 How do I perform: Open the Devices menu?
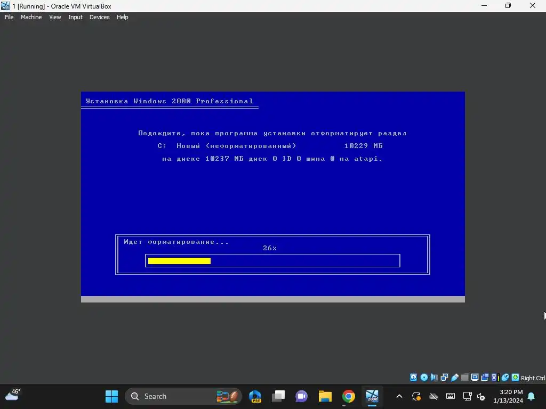pos(99,17)
